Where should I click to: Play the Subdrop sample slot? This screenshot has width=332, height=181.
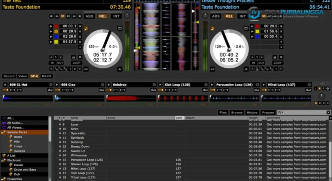(x=109, y=85)
